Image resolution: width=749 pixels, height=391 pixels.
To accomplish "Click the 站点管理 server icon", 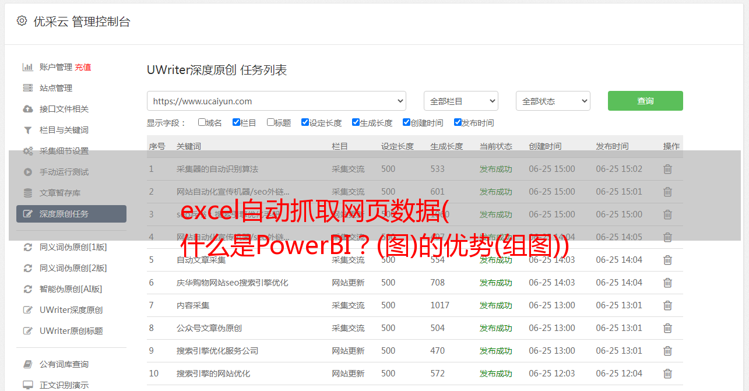I will coord(27,88).
